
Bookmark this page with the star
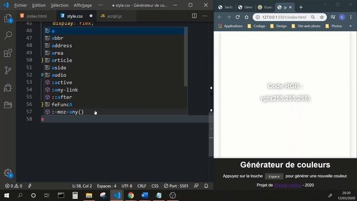click(322, 17)
